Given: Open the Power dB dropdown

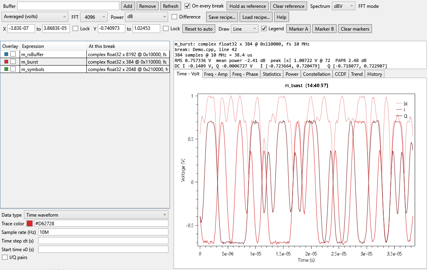Looking at the screenshot, I should [146, 17].
